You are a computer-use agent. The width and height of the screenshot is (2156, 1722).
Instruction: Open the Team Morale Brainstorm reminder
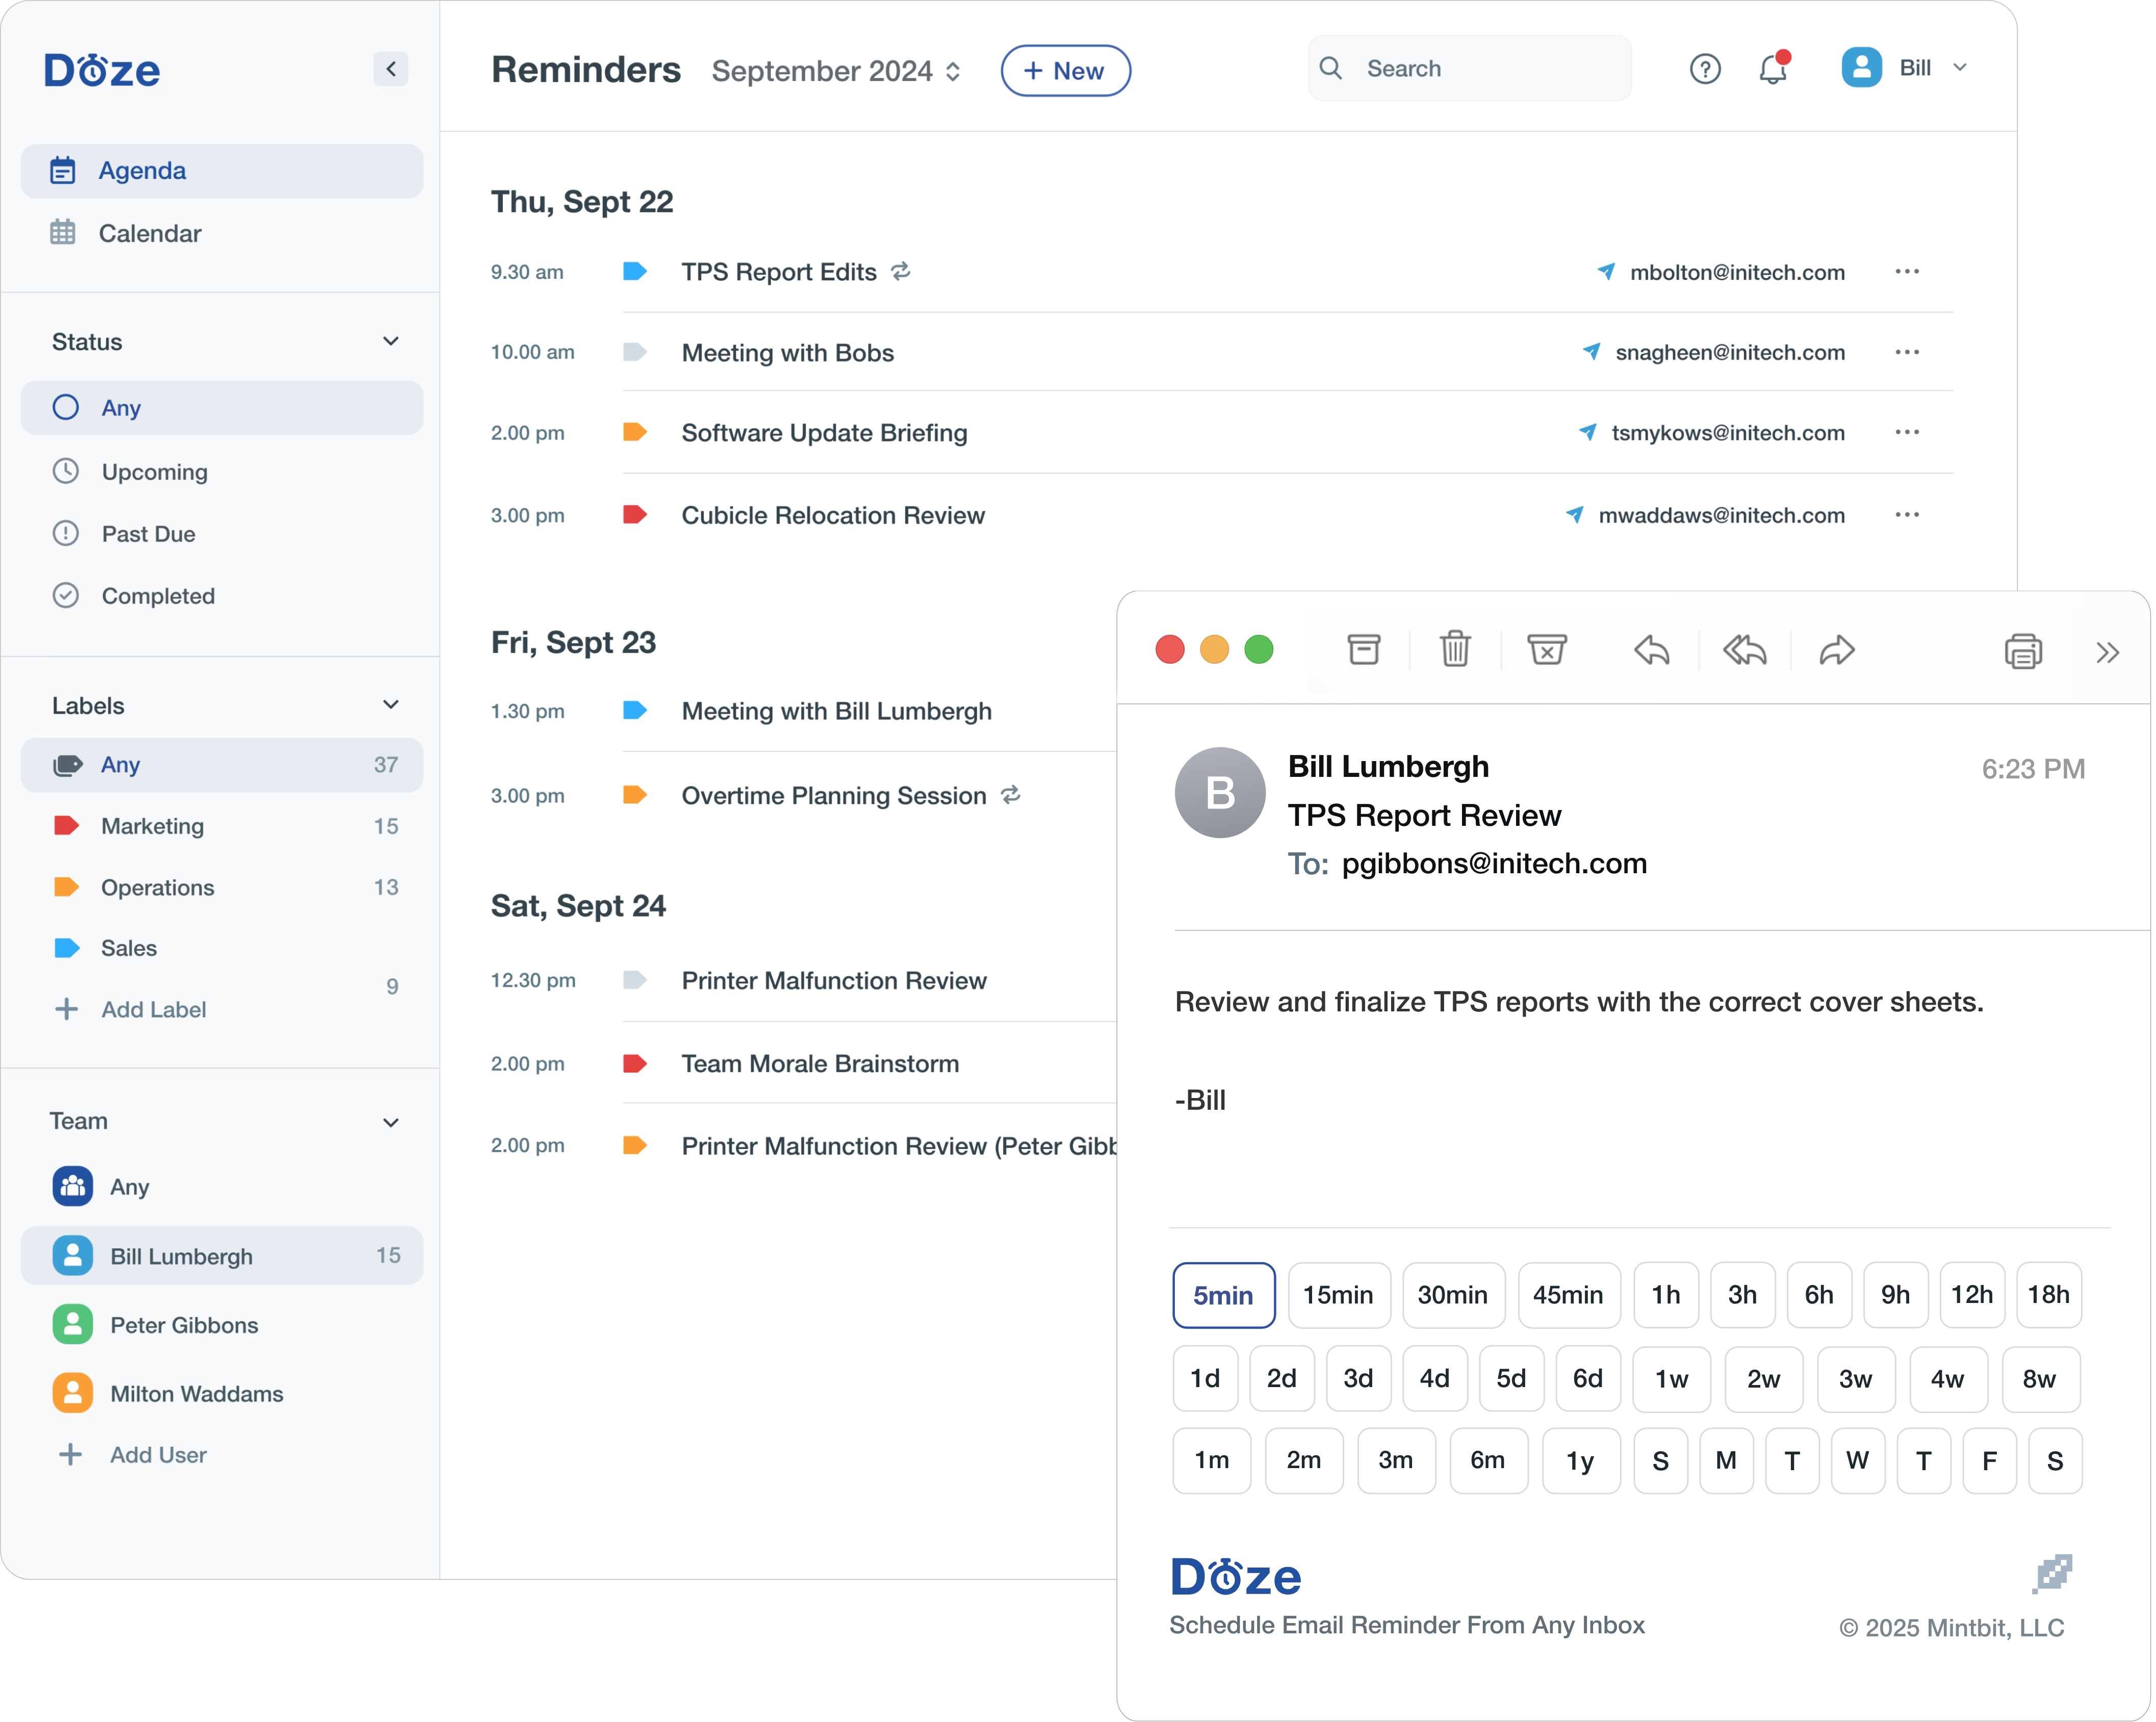[820, 1064]
